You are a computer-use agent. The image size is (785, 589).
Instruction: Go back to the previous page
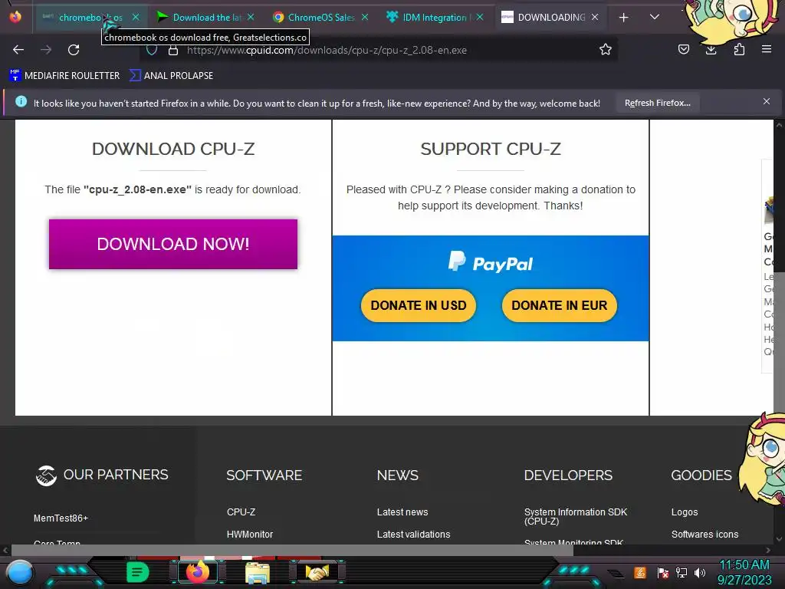pos(18,50)
